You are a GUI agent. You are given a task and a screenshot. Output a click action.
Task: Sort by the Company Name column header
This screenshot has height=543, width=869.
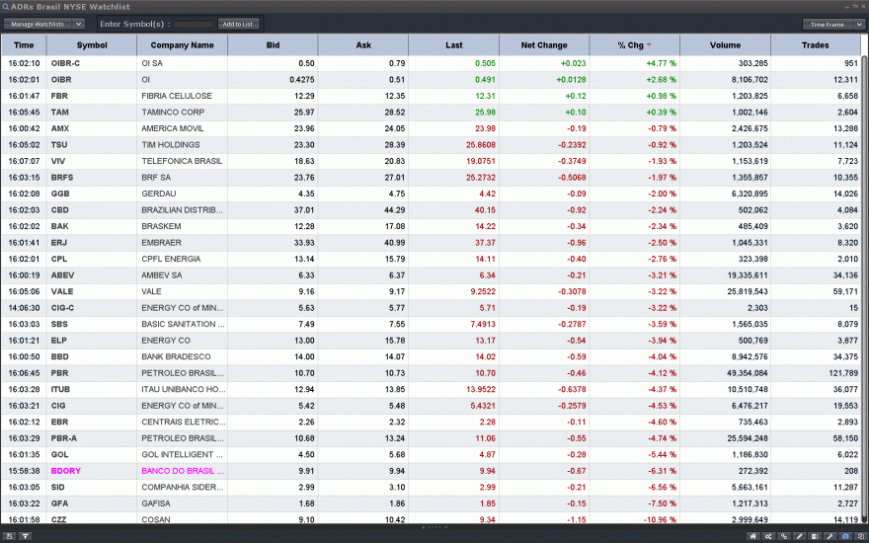click(x=182, y=45)
